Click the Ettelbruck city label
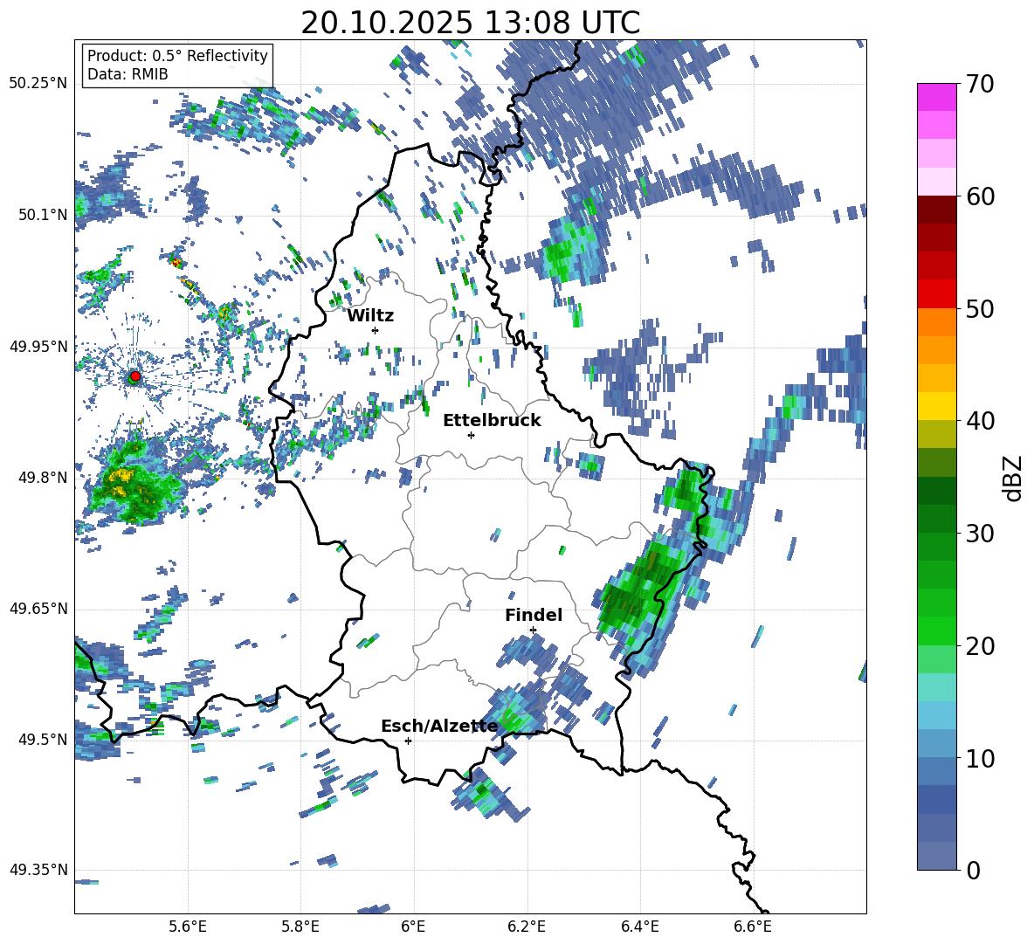 492,421
